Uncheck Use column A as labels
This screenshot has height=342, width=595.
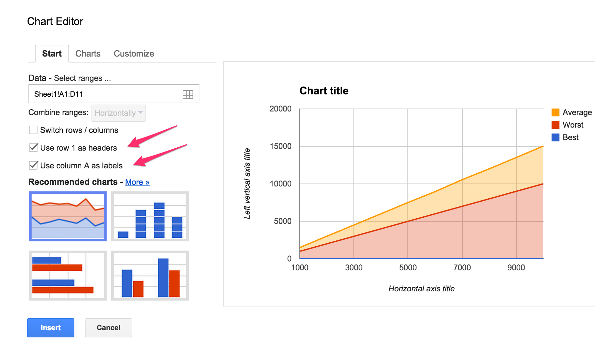(x=33, y=165)
